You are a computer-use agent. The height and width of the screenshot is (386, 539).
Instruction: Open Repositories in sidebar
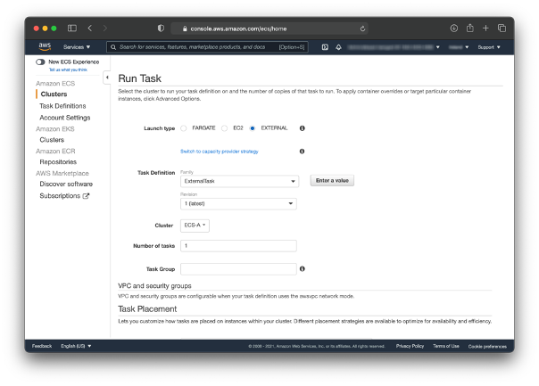point(58,161)
